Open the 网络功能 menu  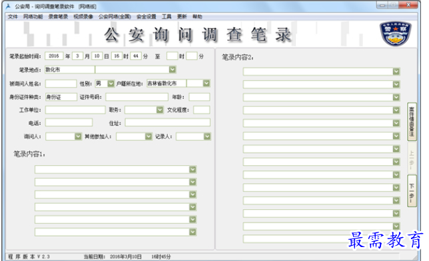pyautogui.click(x=33, y=17)
